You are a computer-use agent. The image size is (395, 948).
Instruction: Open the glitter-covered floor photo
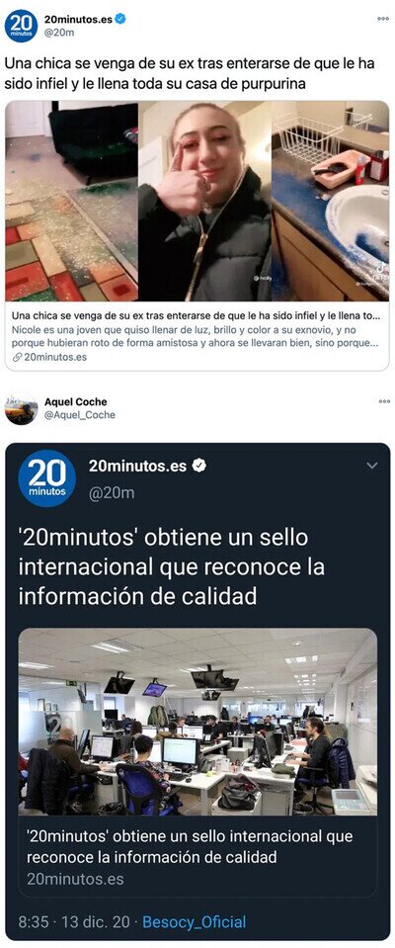click(72, 202)
